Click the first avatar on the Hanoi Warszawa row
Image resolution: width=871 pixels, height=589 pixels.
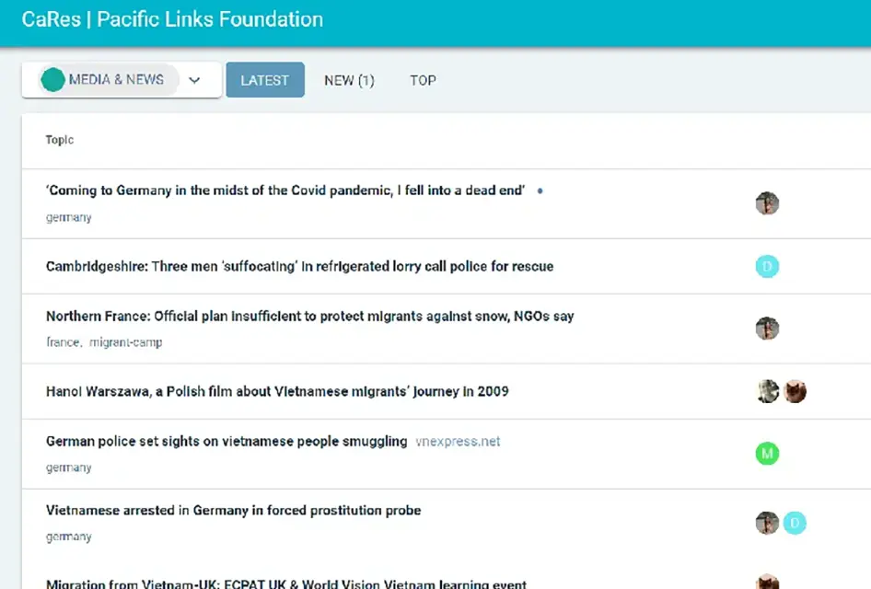point(767,391)
